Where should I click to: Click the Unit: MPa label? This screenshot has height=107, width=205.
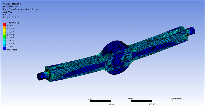click(x=7, y=12)
